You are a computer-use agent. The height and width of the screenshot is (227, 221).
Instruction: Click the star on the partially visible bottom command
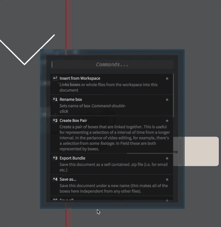167,200
